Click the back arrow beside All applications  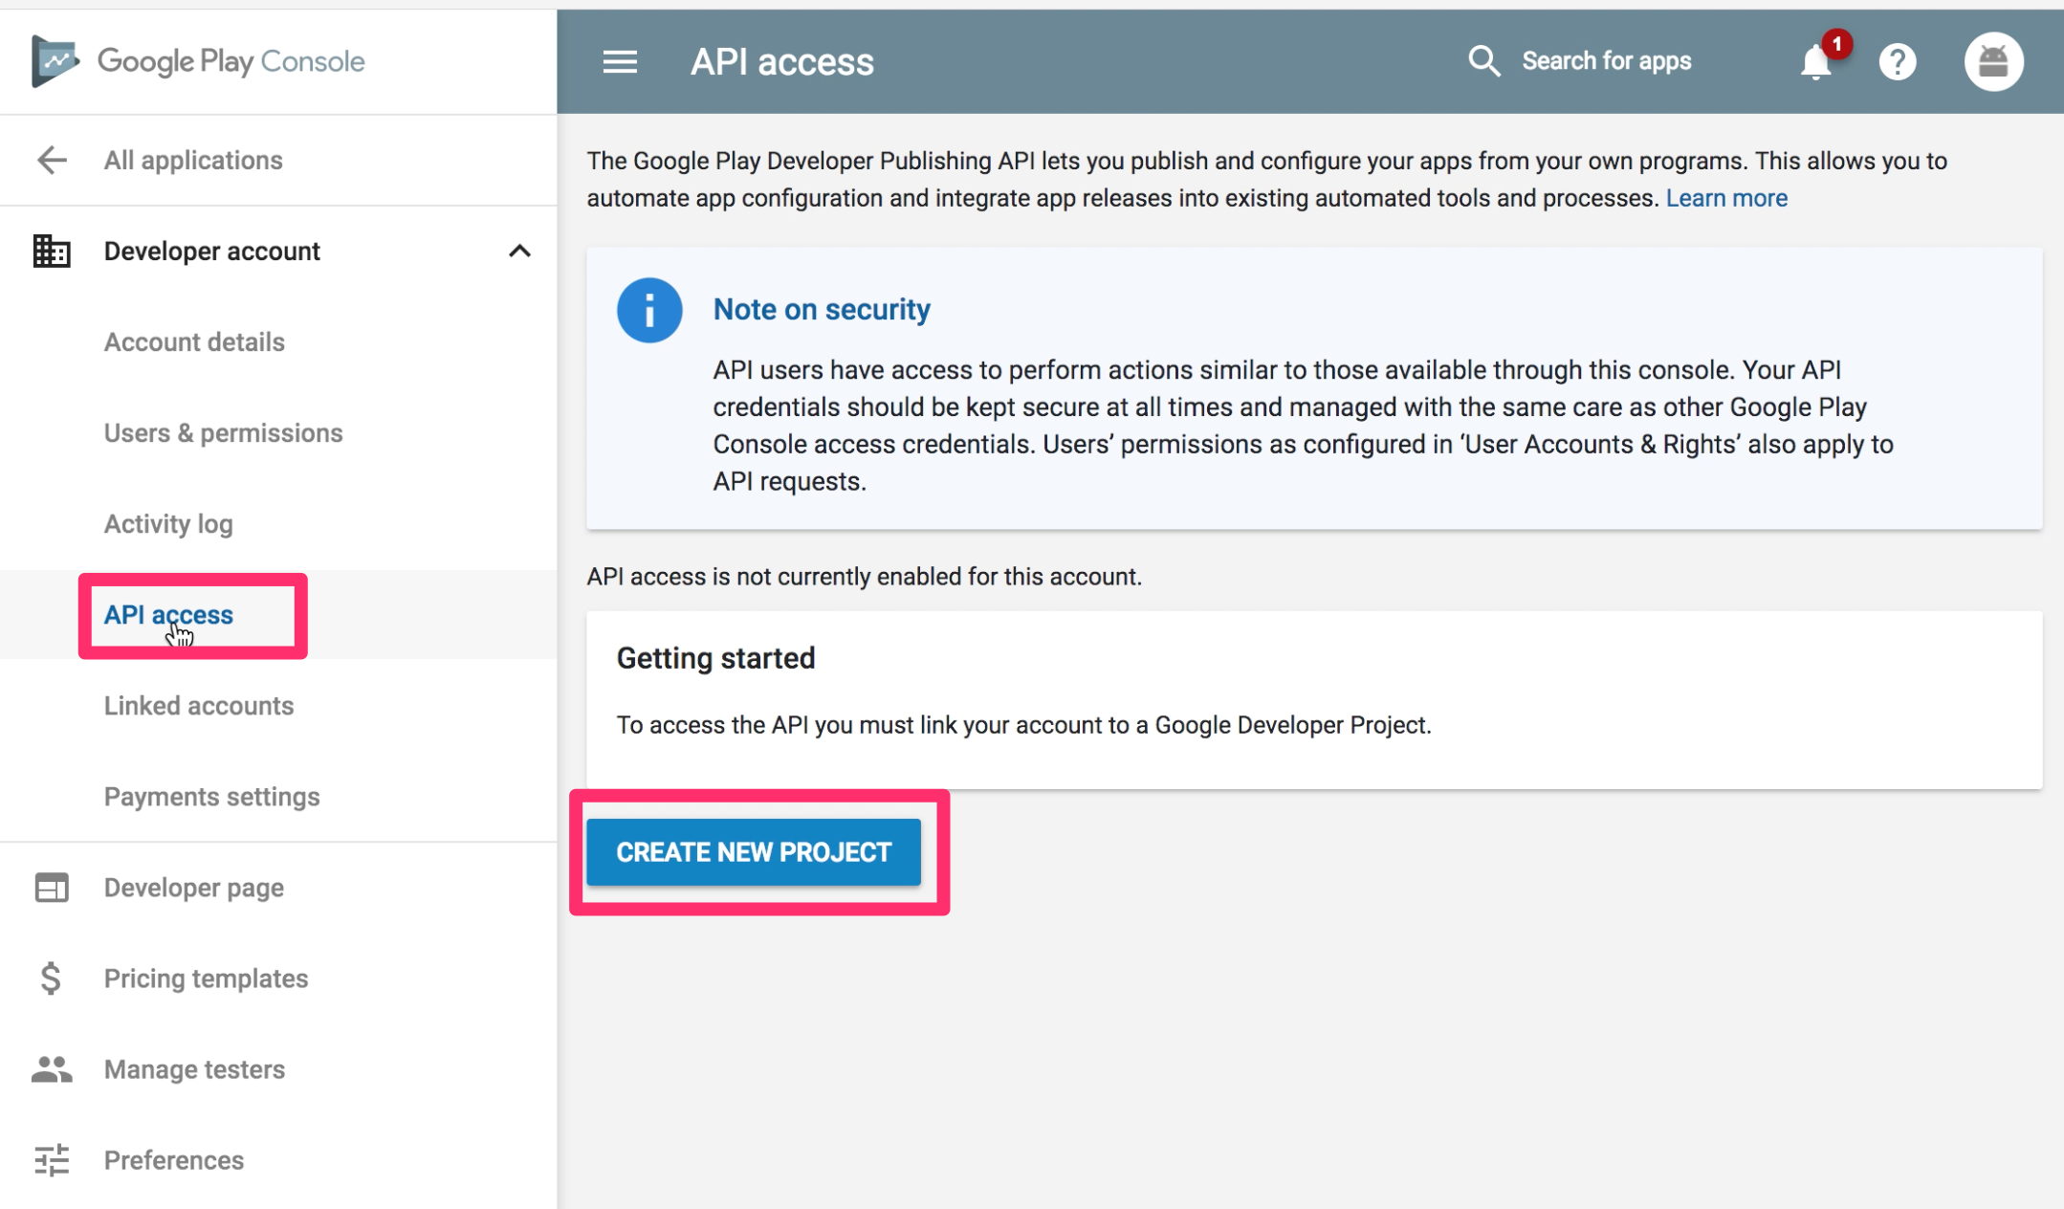(52, 160)
